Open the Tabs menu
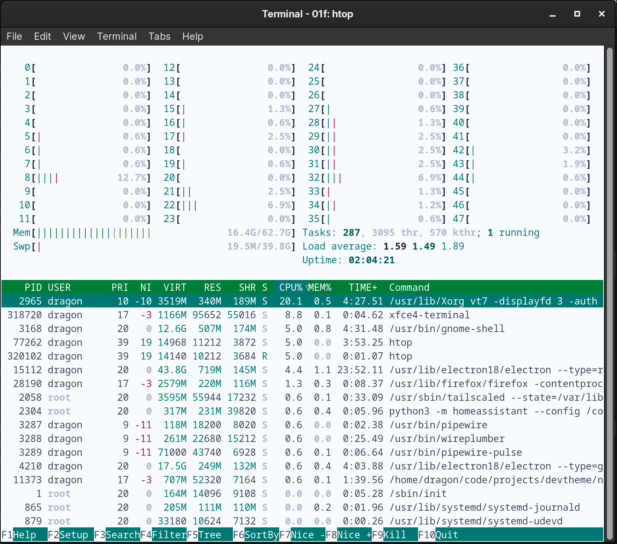617x544 pixels. pos(159,37)
